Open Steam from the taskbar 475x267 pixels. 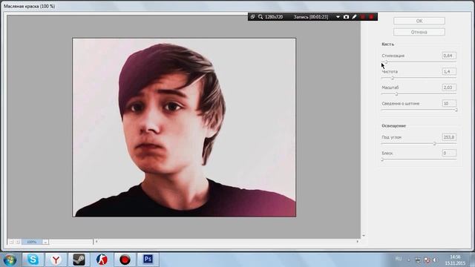tap(79, 260)
